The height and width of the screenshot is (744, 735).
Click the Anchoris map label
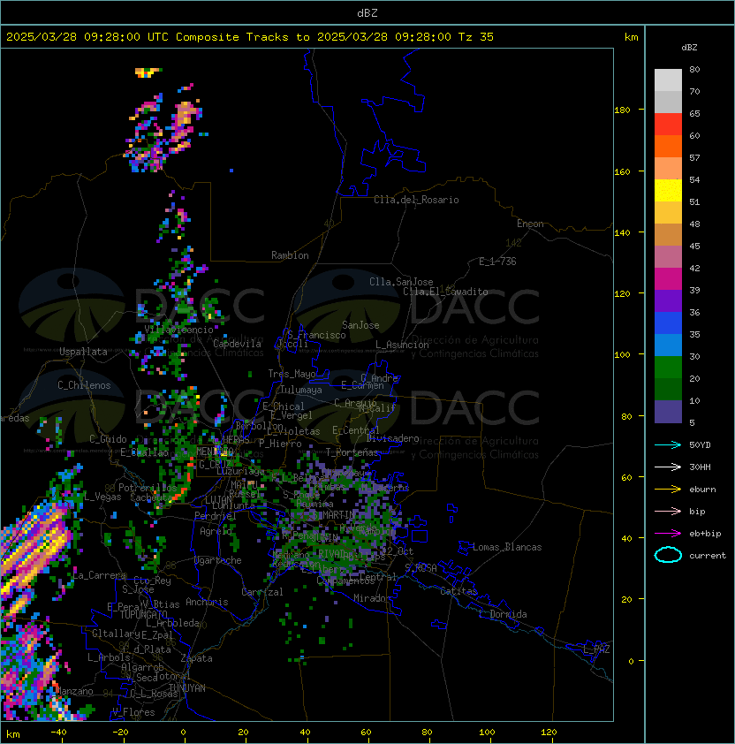point(207,602)
